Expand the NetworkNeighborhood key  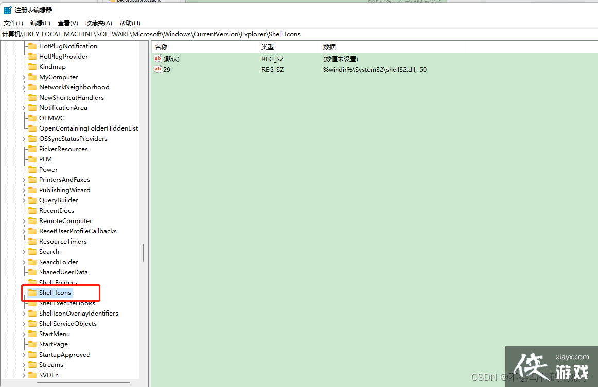tap(24, 87)
